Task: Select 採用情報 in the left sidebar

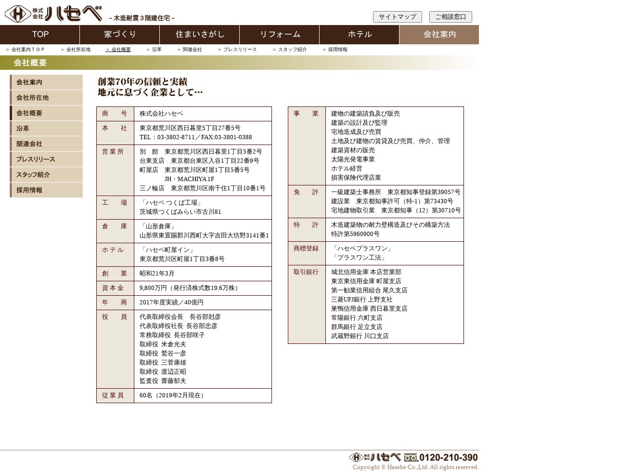Action: (x=46, y=190)
